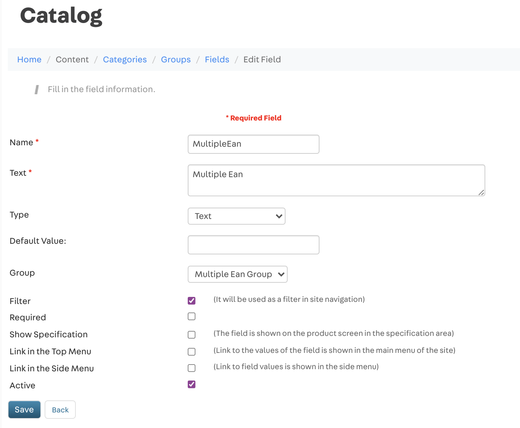Enable the Required checkbox

coord(192,316)
